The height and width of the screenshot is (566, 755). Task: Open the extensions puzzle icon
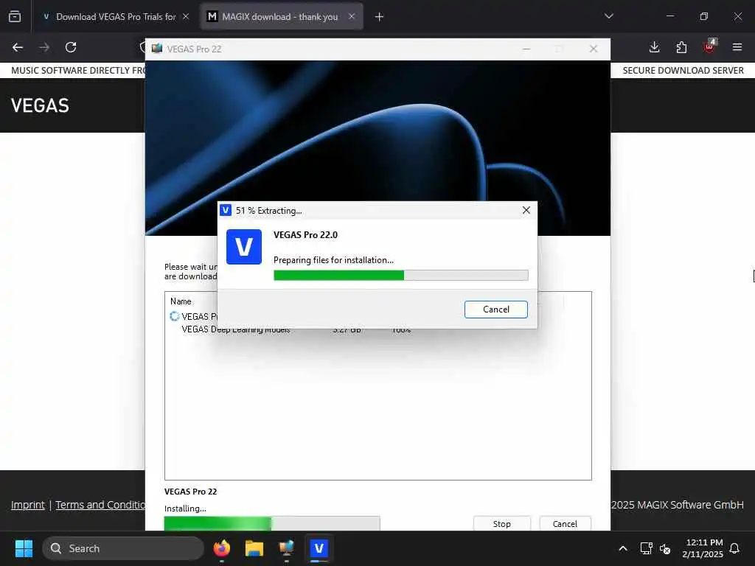681,47
